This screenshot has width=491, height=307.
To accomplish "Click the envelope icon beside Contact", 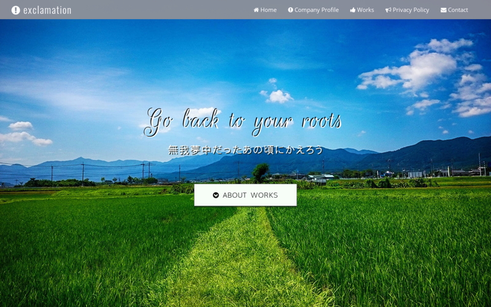I will tap(443, 10).
